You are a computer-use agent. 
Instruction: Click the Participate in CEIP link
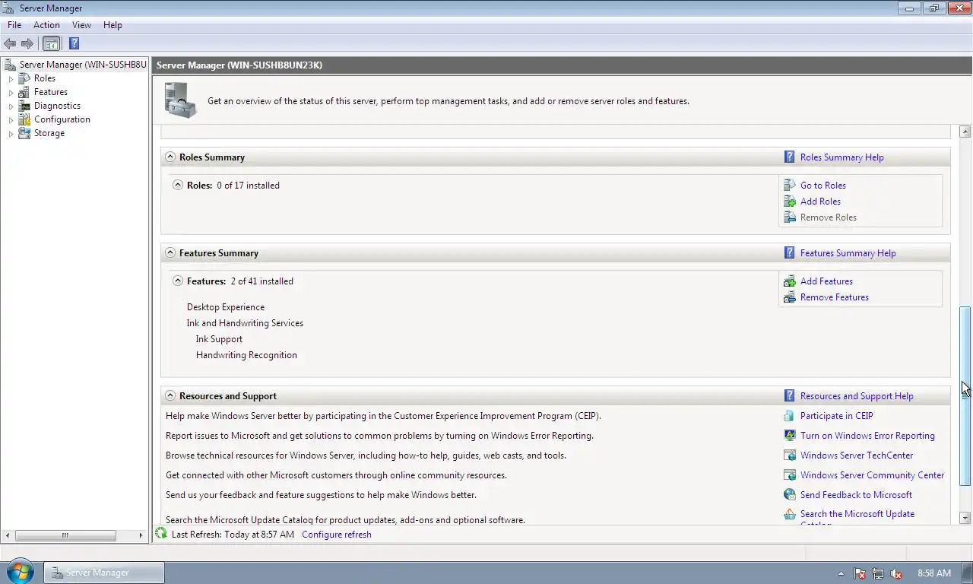[x=837, y=416]
